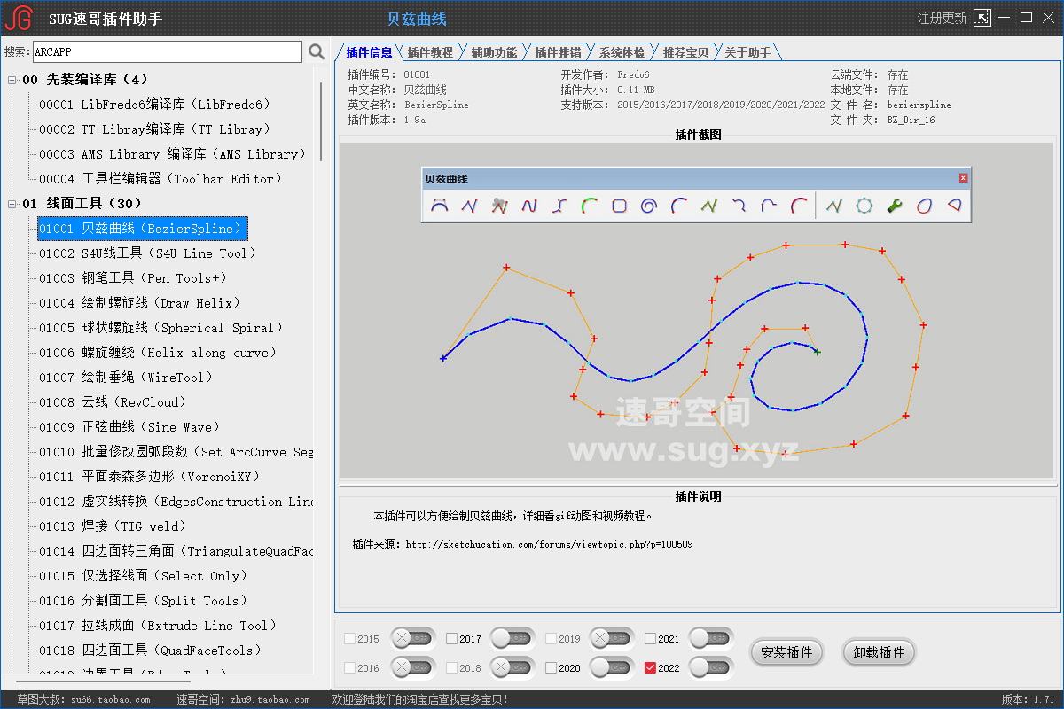Viewport: 1064px width, 709px height.
Task: Click the BZ_Dir_16 folder value
Action: pyautogui.click(x=911, y=120)
